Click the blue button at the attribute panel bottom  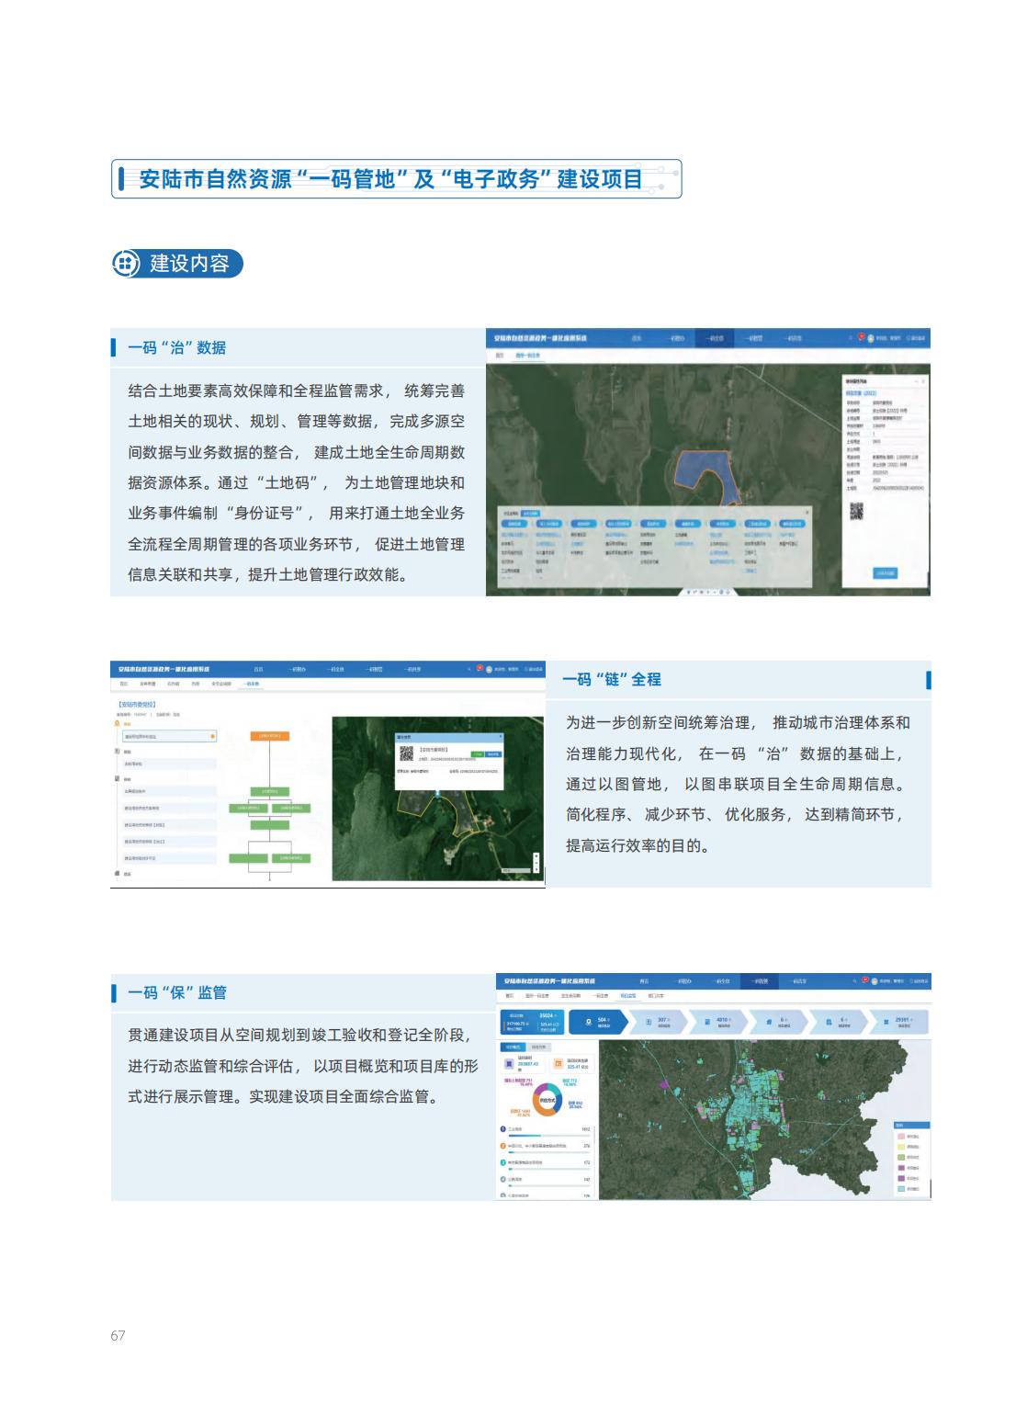click(x=885, y=572)
